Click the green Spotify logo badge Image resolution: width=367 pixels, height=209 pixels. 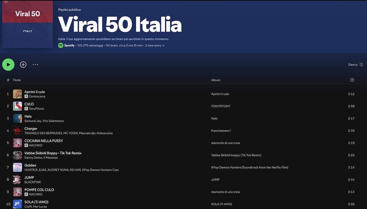[60, 45]
